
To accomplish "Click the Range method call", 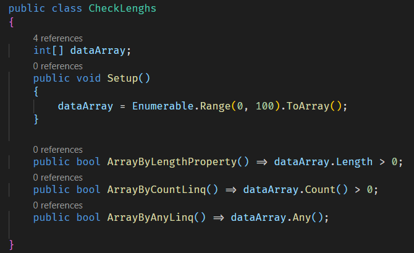I will coord(215,106).
